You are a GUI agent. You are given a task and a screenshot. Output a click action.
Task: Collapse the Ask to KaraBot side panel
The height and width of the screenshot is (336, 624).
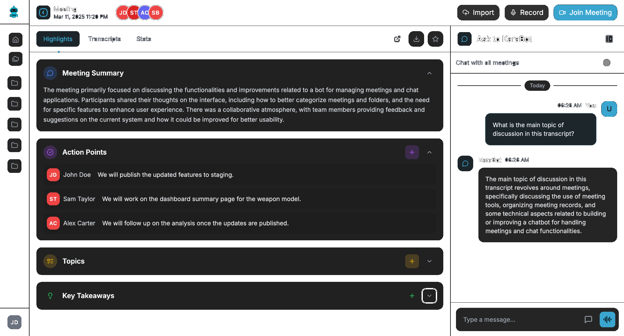pos(609,39)
